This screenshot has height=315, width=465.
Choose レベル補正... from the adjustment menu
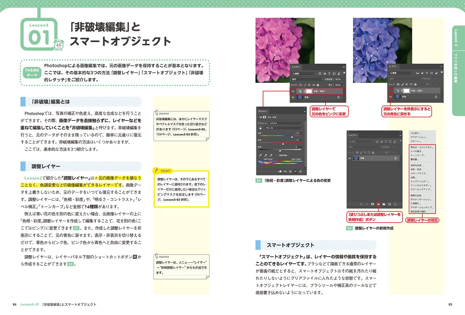click(417, 151)
